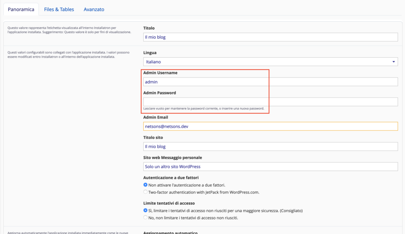Image resolution: width=405 pixels, height=234 pixels.
Task: Click the 'Aggiornamento automatico' section heading
Action: [x=170, y=232]
